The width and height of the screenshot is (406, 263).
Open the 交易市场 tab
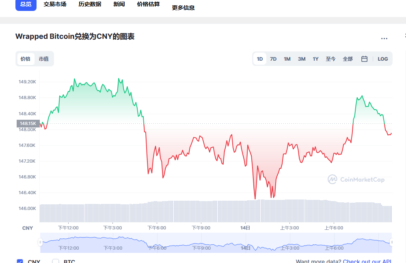[55, 4]
